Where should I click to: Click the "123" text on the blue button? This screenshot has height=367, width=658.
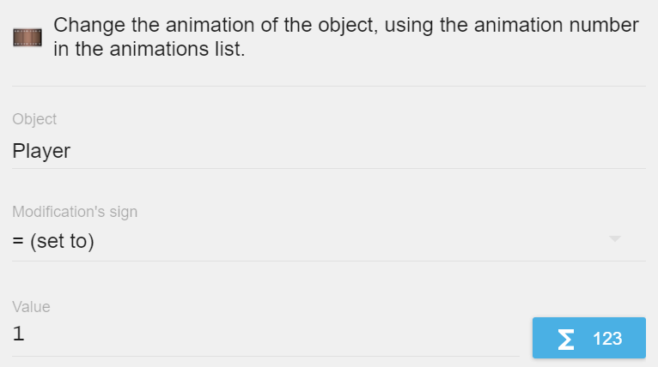[x=607, y=339]
